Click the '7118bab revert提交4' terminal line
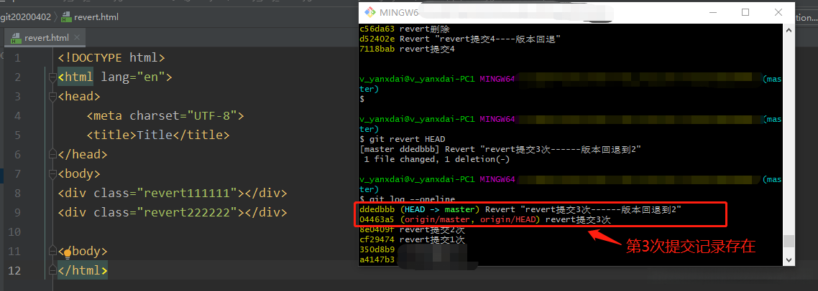 click(x=407, y=49)
